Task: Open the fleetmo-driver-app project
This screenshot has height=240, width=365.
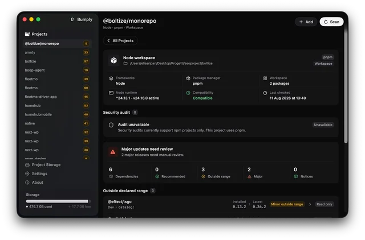Action: [x=57, y=97]
